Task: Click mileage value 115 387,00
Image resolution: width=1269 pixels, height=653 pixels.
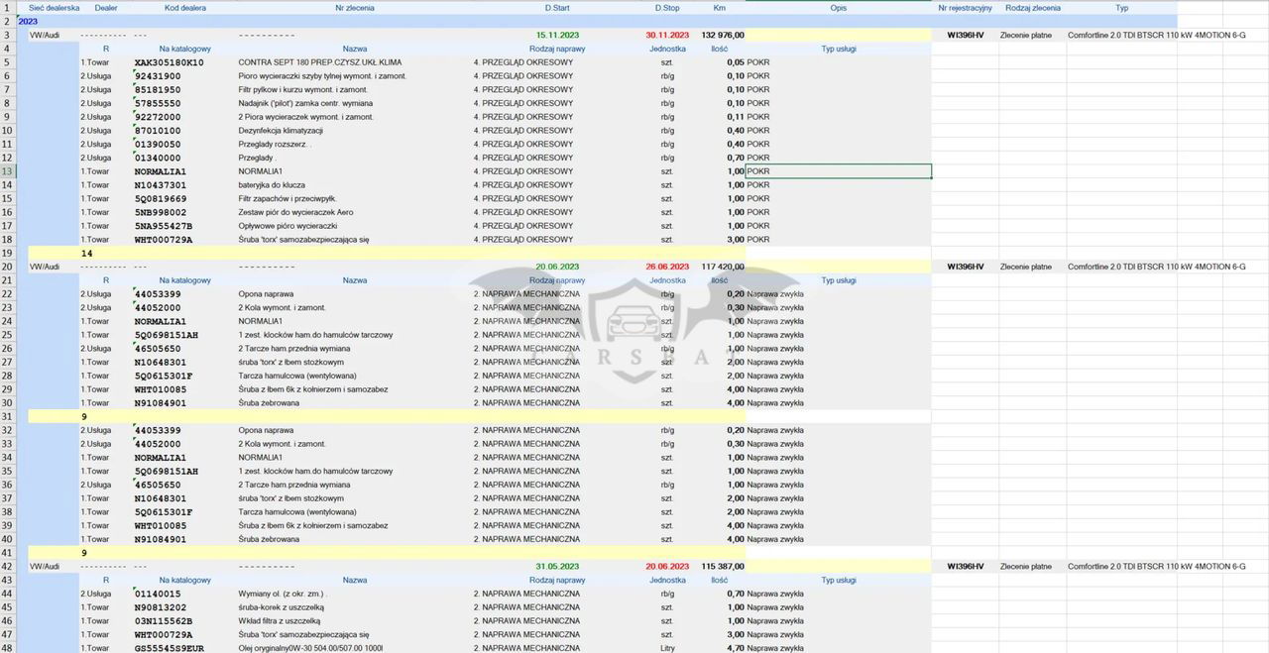Action: coord(723,567)
